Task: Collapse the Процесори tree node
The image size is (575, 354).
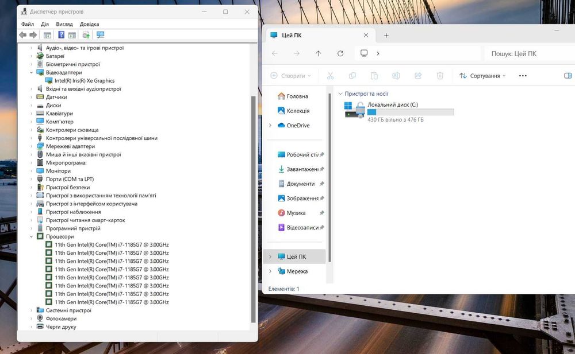Action: [32, 236]
